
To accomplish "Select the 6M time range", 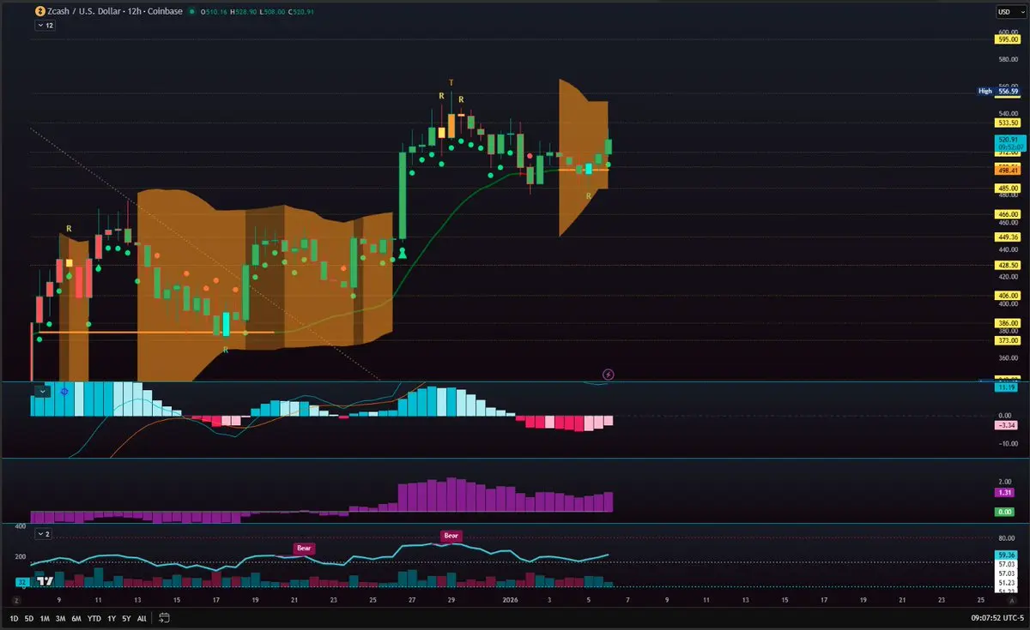I will pyautogui.click(x=76, y=618).
